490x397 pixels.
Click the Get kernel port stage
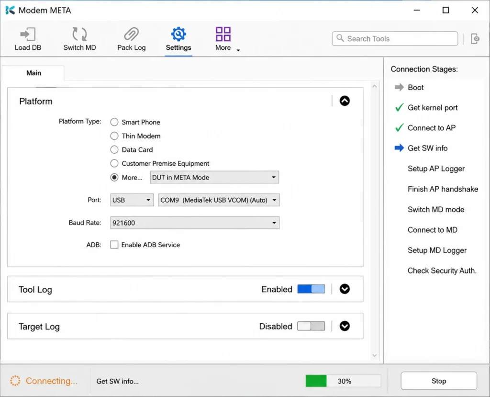point(433,108)
